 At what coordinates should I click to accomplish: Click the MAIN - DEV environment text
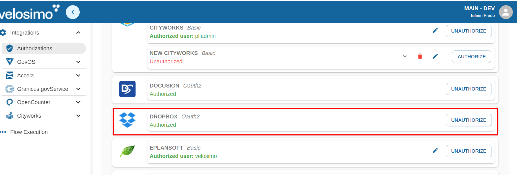[x=479, y=9]
